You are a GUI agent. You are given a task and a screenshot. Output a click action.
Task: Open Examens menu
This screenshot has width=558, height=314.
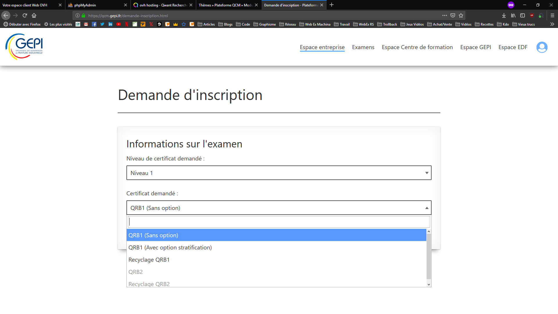point(363,47)
